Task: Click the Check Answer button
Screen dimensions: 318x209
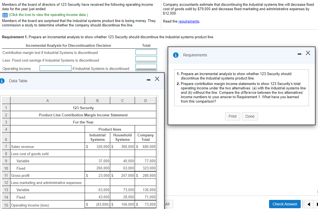Action: click(285, 204)
